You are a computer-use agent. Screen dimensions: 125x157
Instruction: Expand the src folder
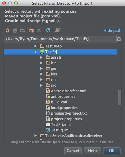(x=42, y=85)
